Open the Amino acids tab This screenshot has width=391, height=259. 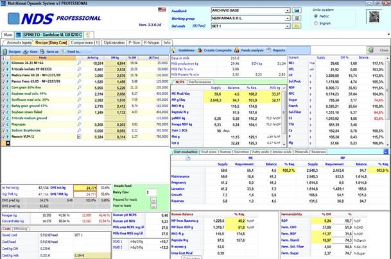coord(282,152)
